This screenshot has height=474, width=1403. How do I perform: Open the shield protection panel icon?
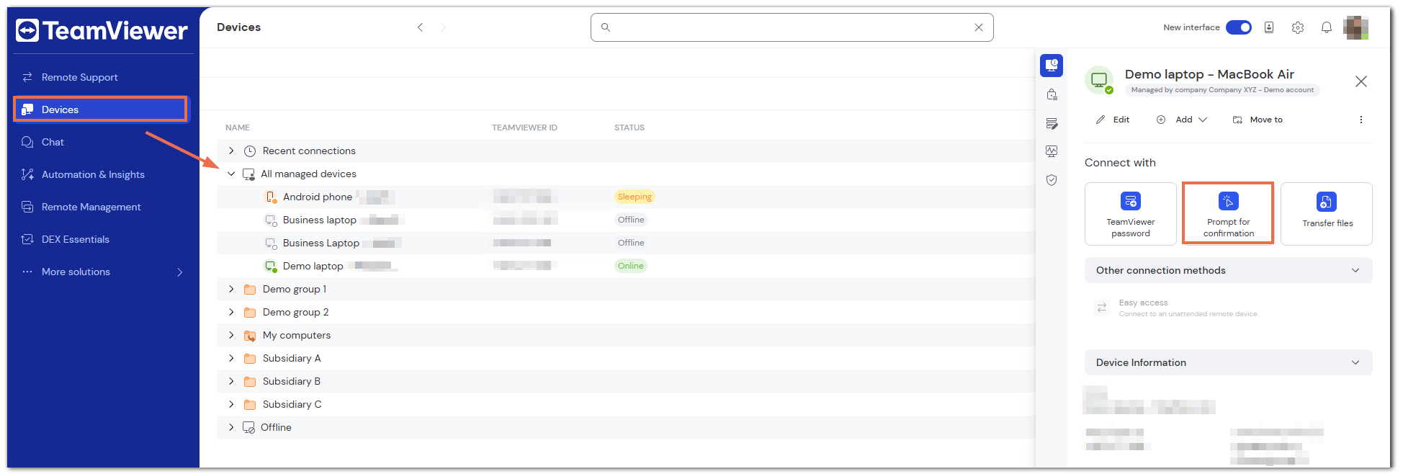click(x=1052, y=180)
